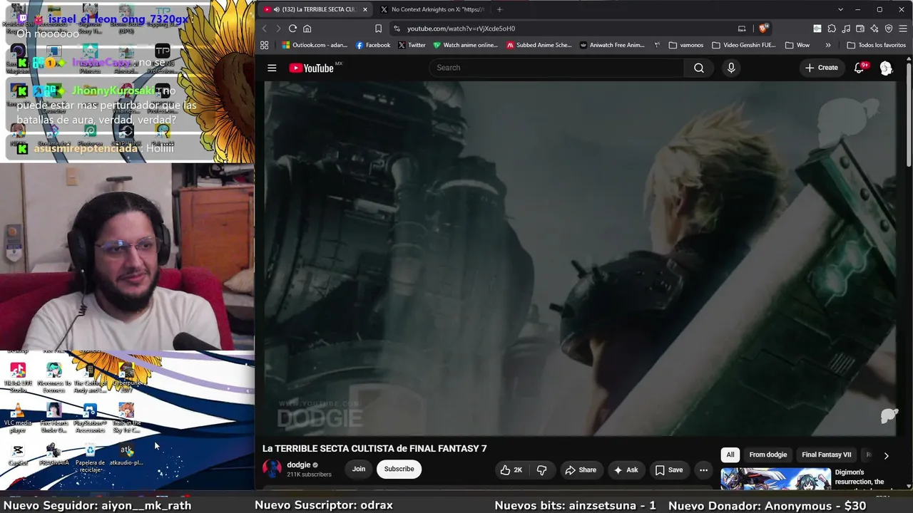Open the browser extensions puzzle icon
The width and height of the screenshot is (913, 513).
point(832,28)
